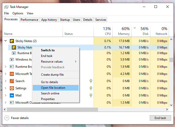This screenshot has height=127, width=175.
Task: Click the Settings gear process icon
Action: [x=12, y=88]
